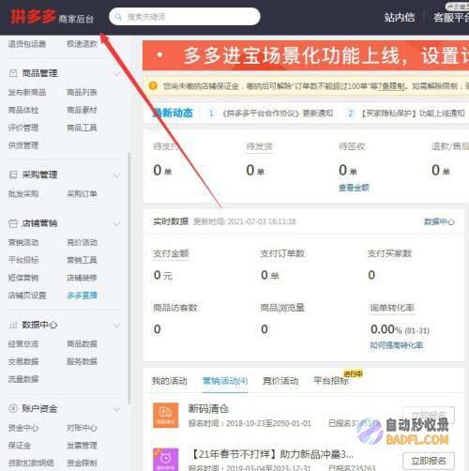Open 评价管理 in sidebar
The image size is (469, 471).
[x=23, y=128]
